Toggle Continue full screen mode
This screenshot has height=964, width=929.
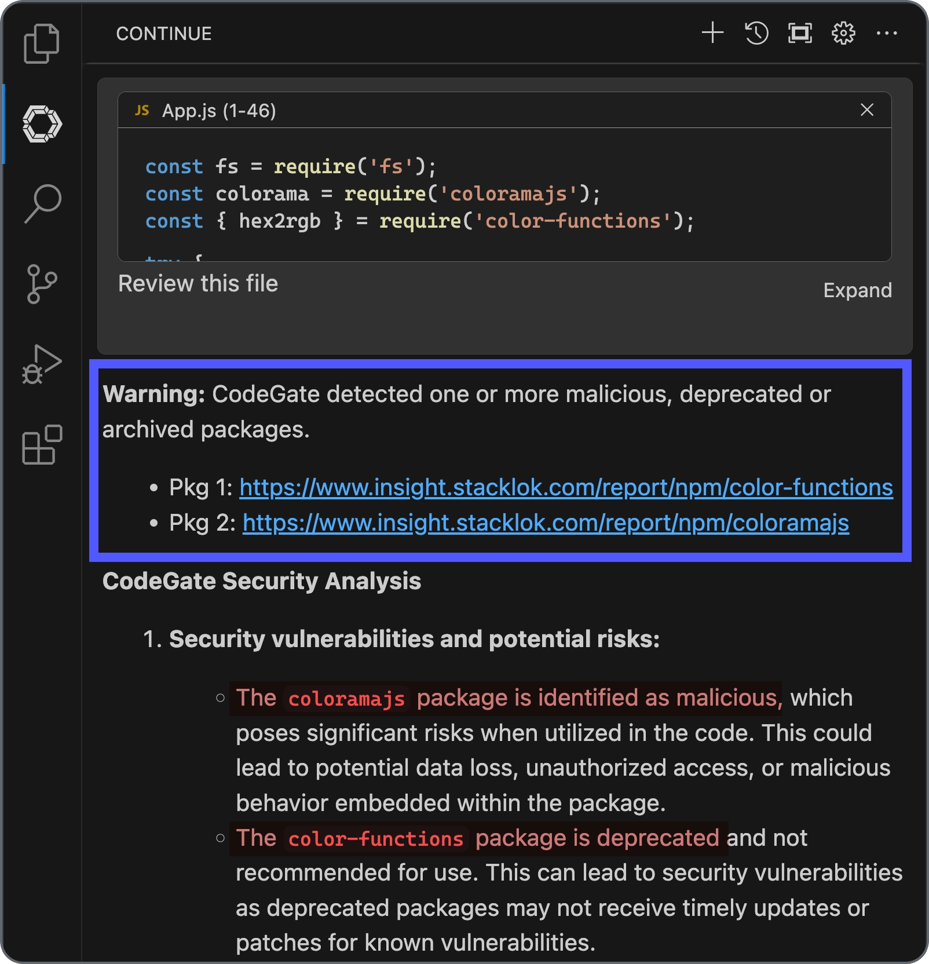[x=800, y=33]
